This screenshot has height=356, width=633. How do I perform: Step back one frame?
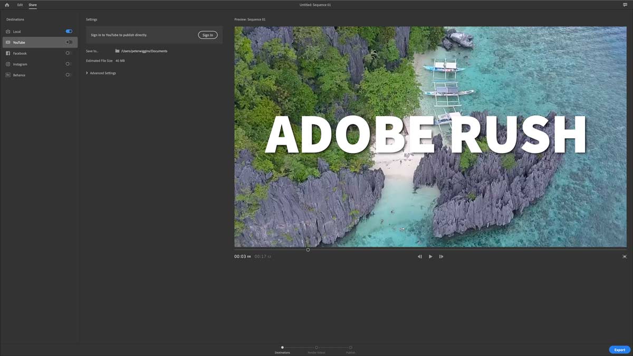pos(420,256)
